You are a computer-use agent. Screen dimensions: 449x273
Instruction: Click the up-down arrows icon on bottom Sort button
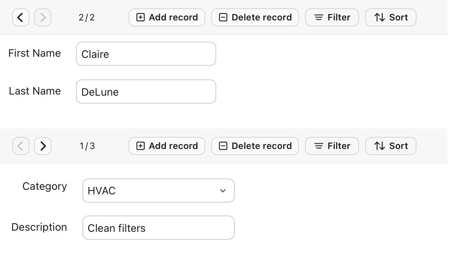tap(379, 146)
